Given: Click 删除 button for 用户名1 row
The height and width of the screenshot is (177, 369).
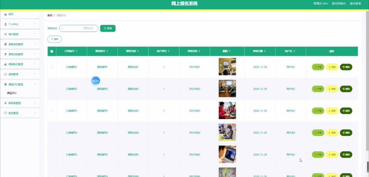Looking at the screenshot, I should pos(346,67).
